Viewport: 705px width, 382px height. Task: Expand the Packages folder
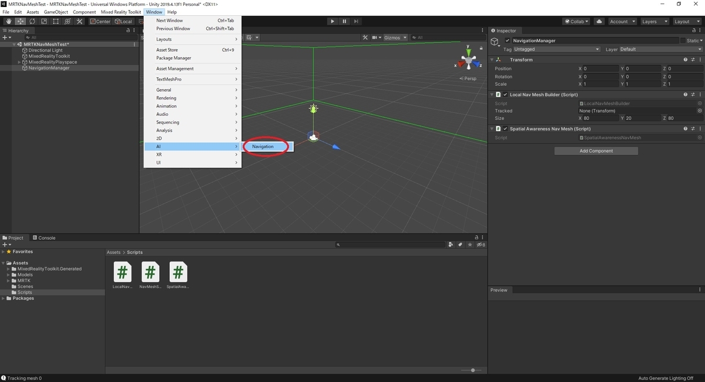click(3, 299)
